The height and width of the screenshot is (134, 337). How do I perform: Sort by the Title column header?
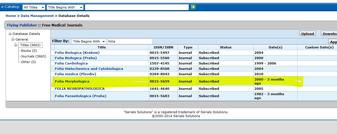102,47
